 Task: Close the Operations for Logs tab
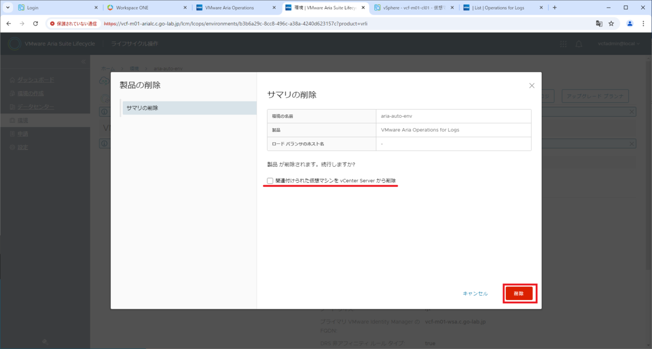tap(542, 8)
